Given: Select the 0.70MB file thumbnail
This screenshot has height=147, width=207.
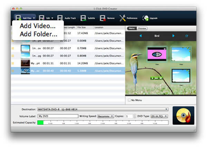Looking at the screenshot, I should (25, 48).
